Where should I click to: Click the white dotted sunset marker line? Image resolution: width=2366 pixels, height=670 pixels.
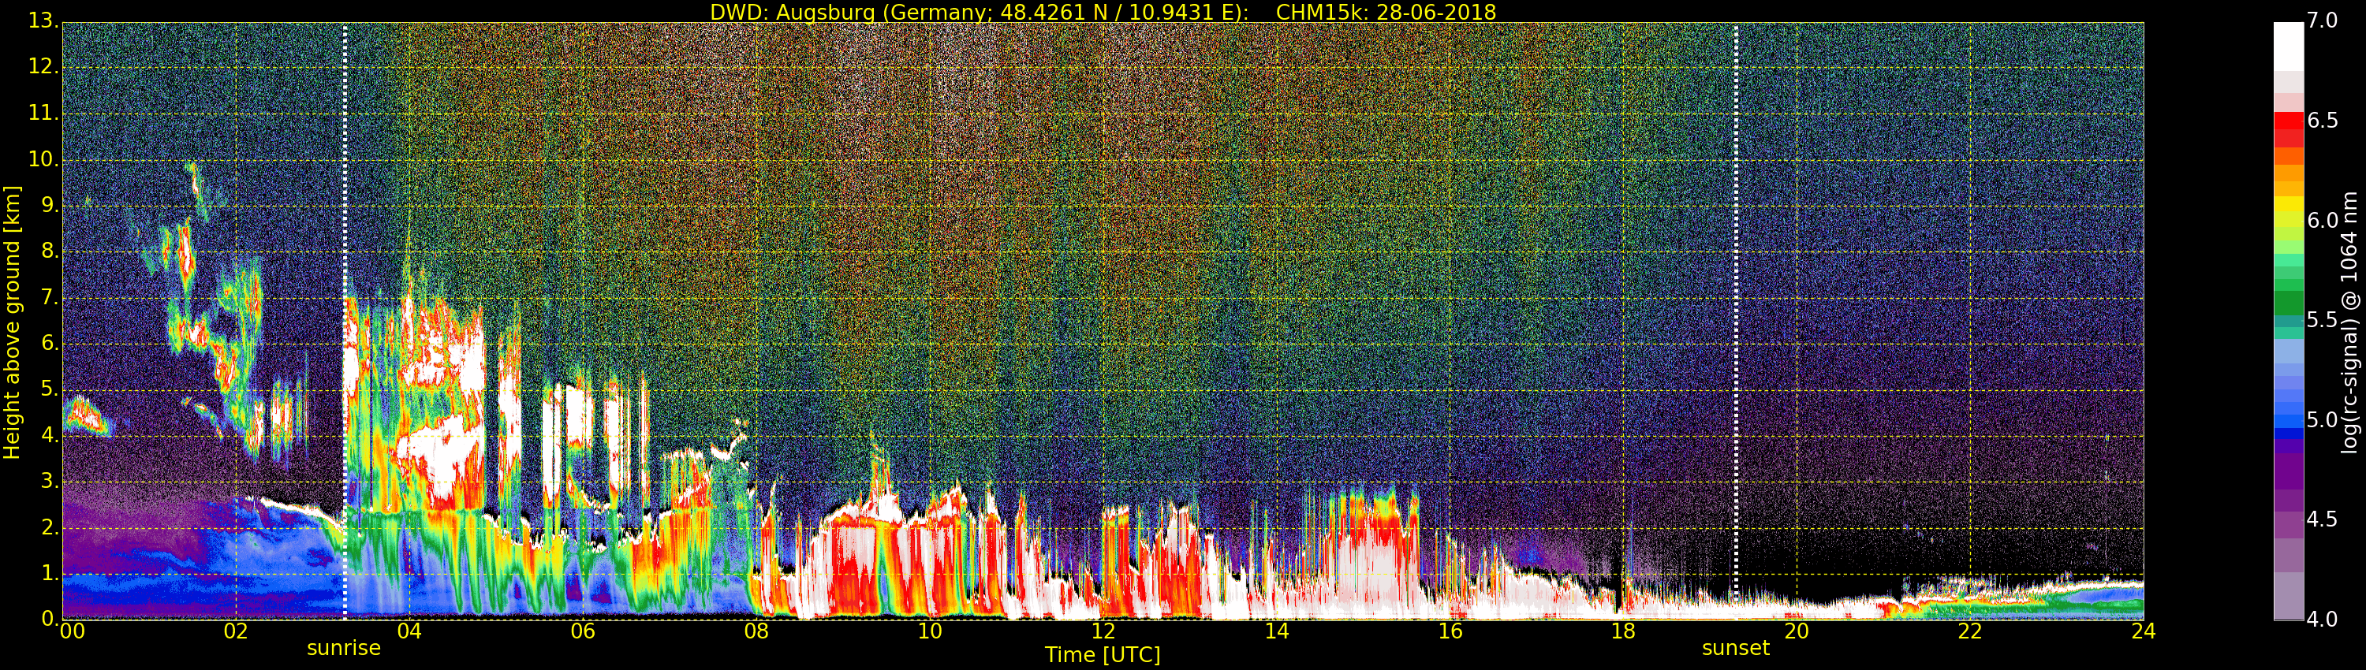click(1735, 322)
